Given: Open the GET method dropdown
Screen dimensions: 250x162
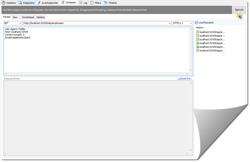Looking at the screenshot, I should (13, 23).
